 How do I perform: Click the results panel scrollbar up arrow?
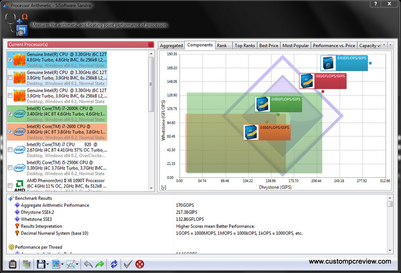click(390, 198)
